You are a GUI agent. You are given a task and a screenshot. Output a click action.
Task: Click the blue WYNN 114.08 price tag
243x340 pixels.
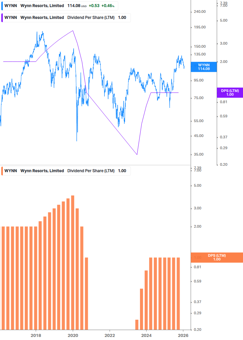coord(204,67)
